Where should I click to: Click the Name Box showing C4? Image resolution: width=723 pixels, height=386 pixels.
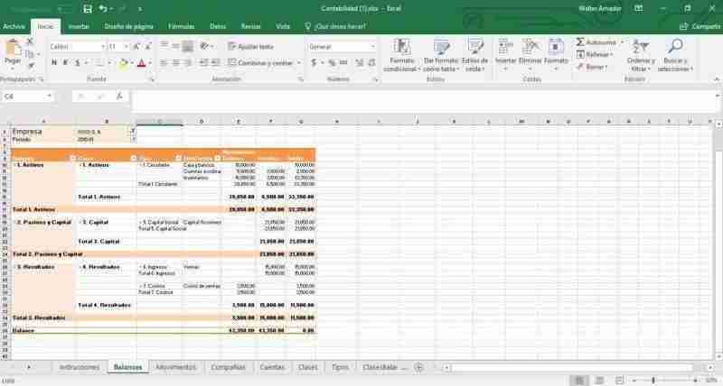point(25,96)
